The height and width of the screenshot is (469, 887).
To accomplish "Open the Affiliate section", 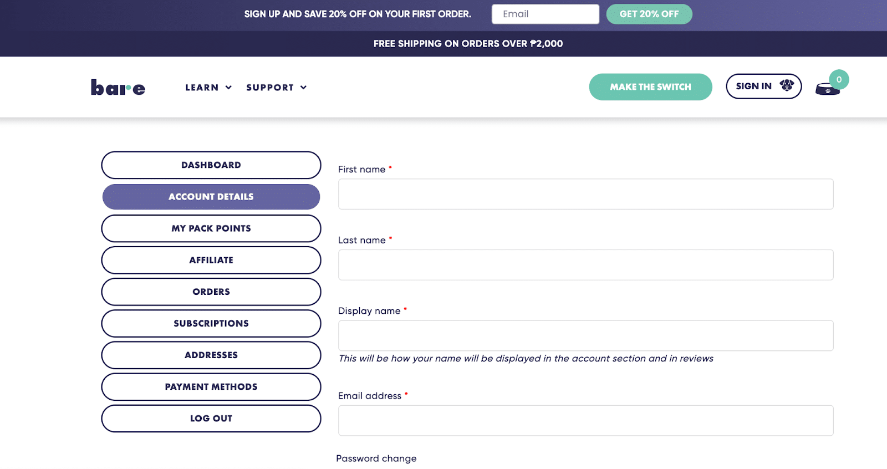I will click(x=211, y=260).
